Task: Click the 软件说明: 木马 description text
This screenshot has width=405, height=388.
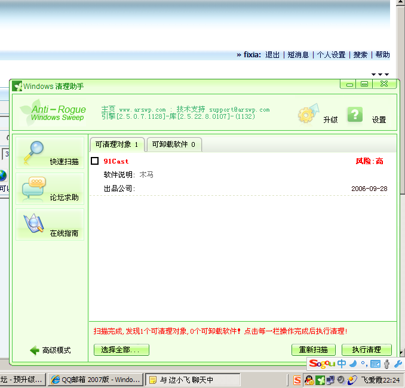Action: 128,175
